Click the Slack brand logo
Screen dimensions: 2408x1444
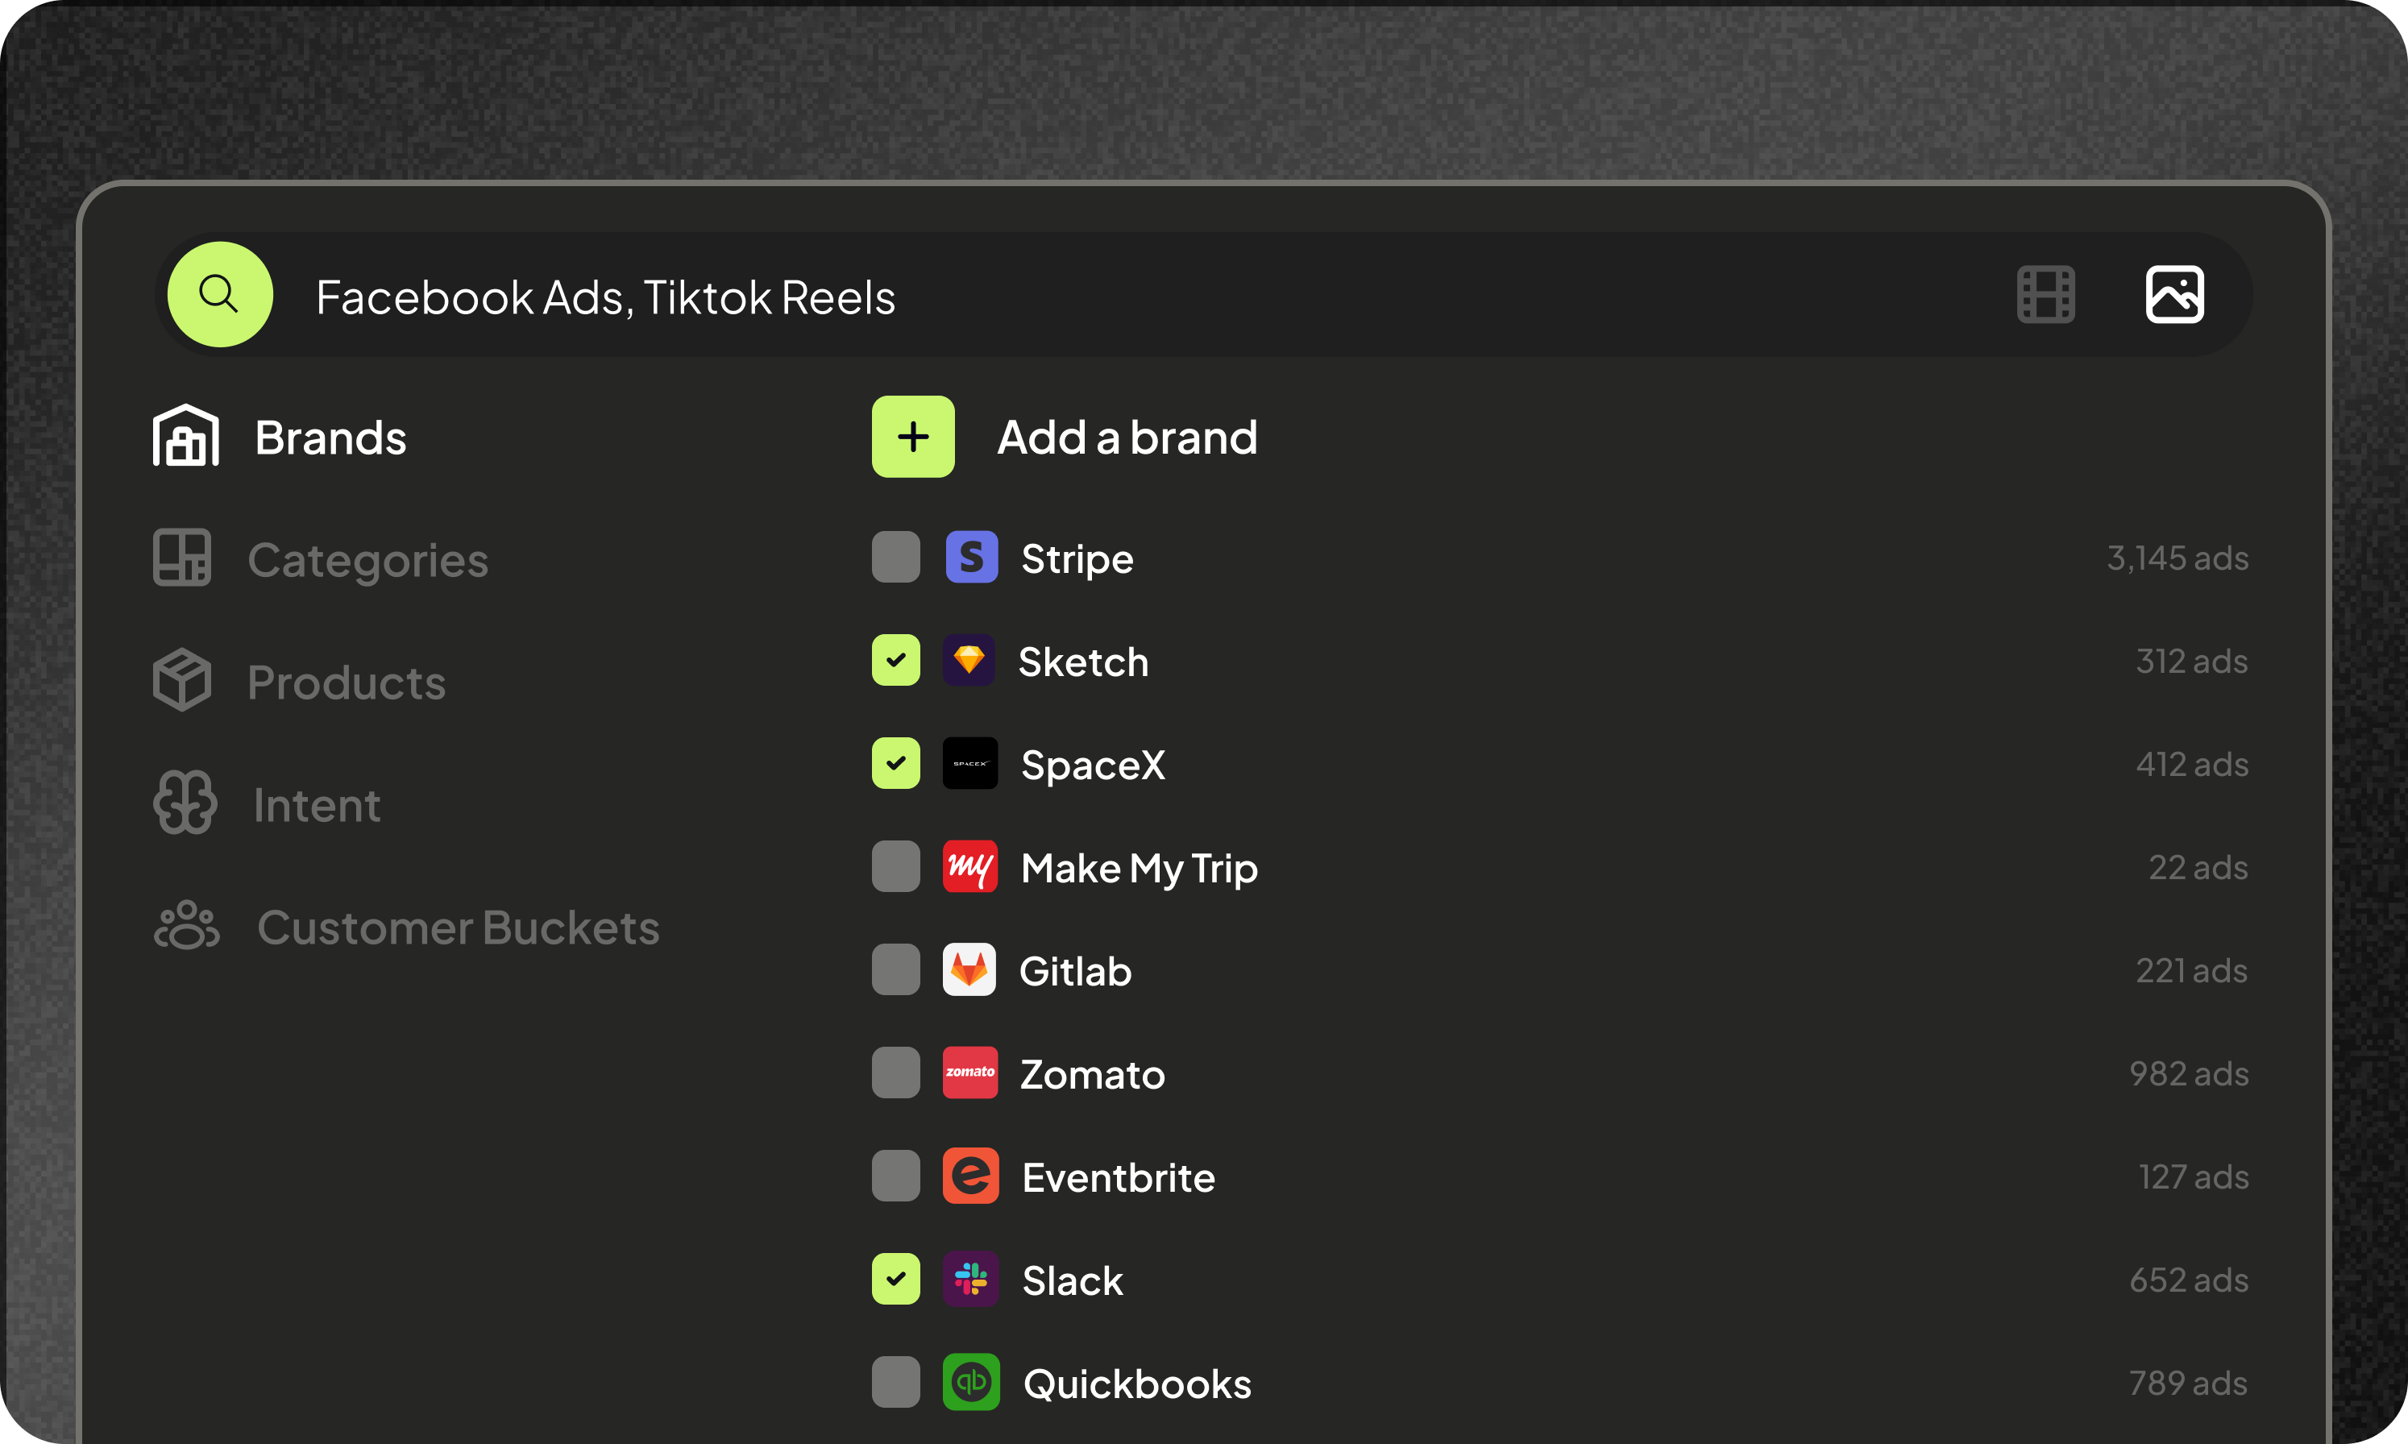click(970, 1280)
